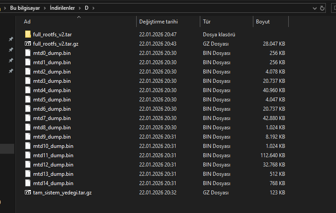Image resolution: width=336 pixels, height=213 pixels.
Task: Select the file name full_rootfs_v2.tar.gz
Action: coord(56,44)
